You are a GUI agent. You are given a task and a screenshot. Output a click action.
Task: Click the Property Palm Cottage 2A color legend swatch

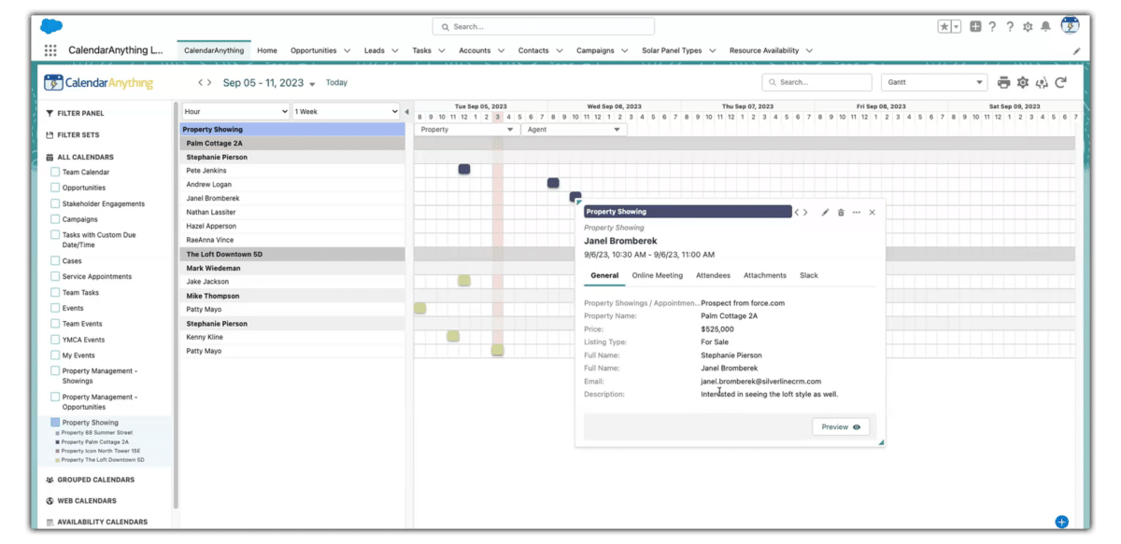click(58, 441)
